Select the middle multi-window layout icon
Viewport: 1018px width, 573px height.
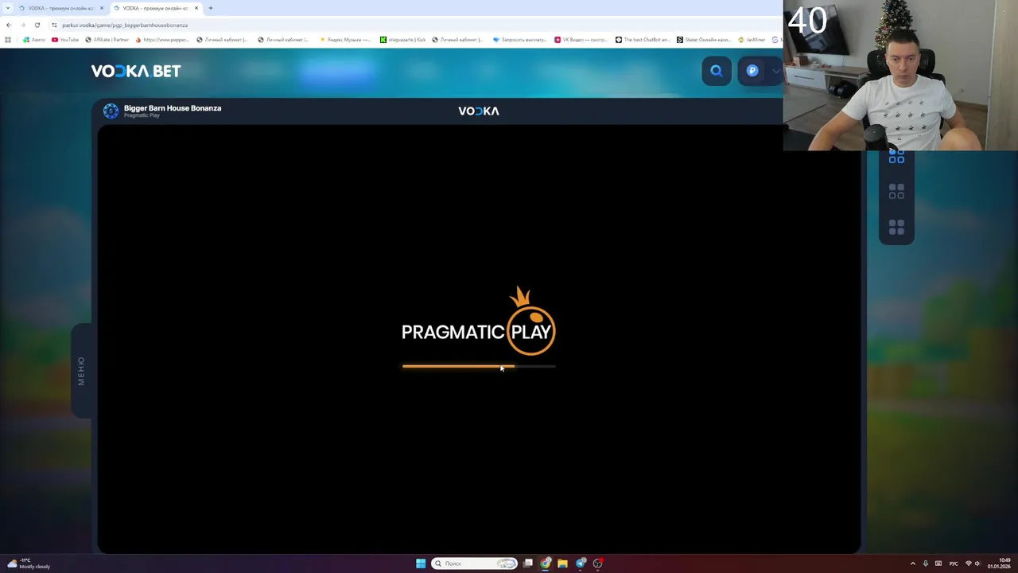pos(896,192)
